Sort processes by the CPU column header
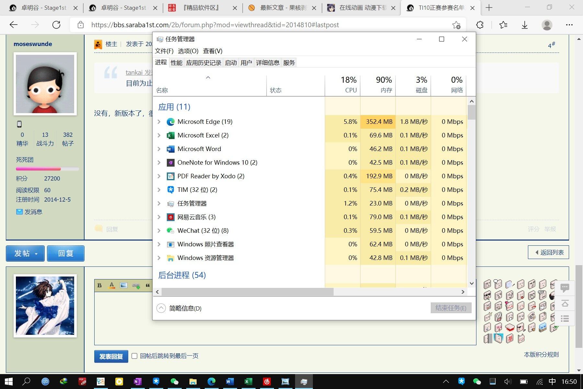This screenshot has height=389, width=583. click(343, 86)
